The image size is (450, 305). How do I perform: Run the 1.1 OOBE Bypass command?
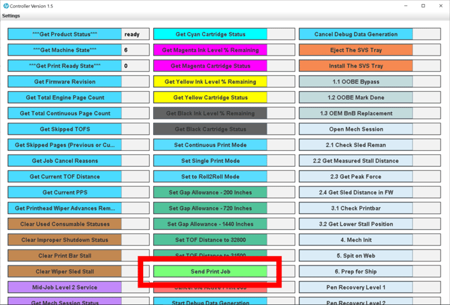click(x=355, y=82)
